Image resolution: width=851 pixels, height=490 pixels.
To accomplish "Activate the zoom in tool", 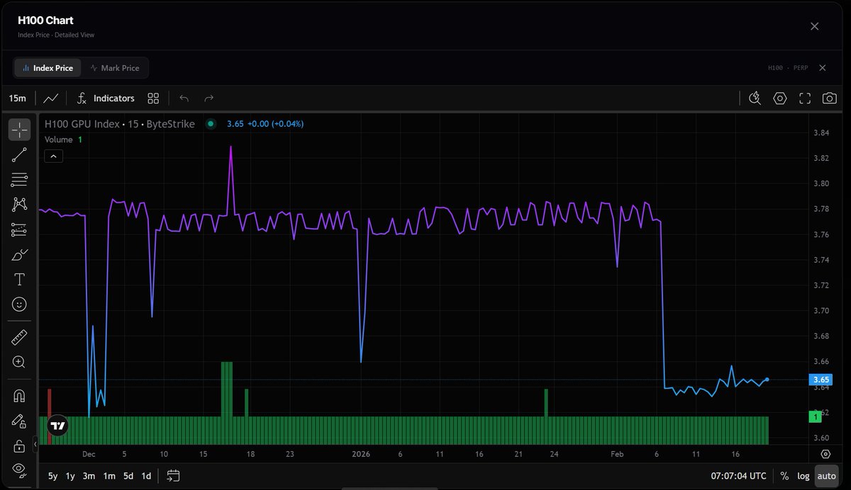I will click(19, 363).
